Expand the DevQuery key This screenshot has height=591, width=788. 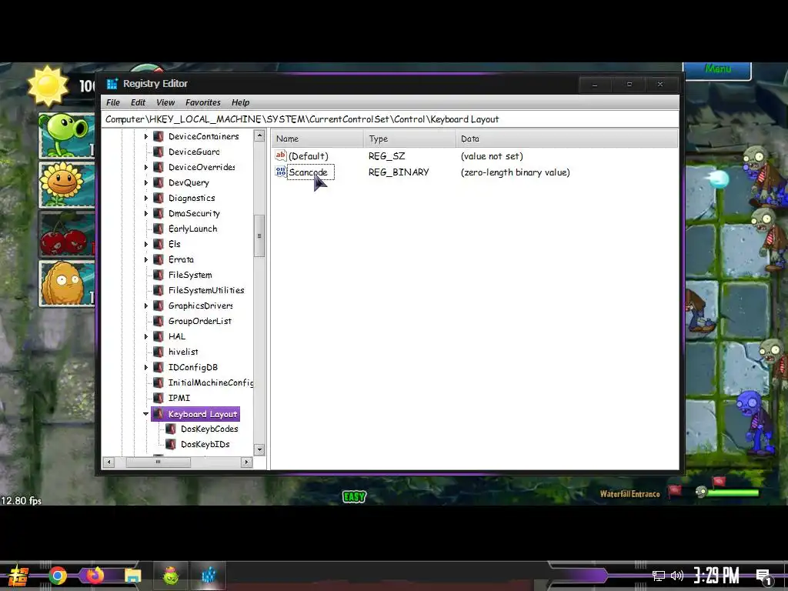(x=146, y=182)
